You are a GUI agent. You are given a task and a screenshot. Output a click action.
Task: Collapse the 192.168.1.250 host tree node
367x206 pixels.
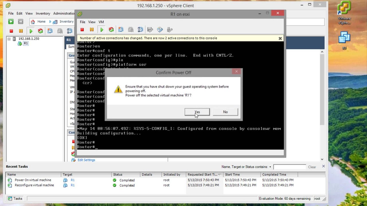[9, 39]
